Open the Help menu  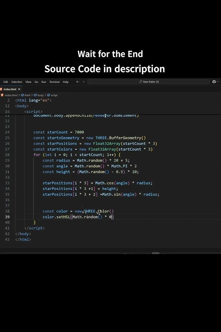(x=65, y=82)
